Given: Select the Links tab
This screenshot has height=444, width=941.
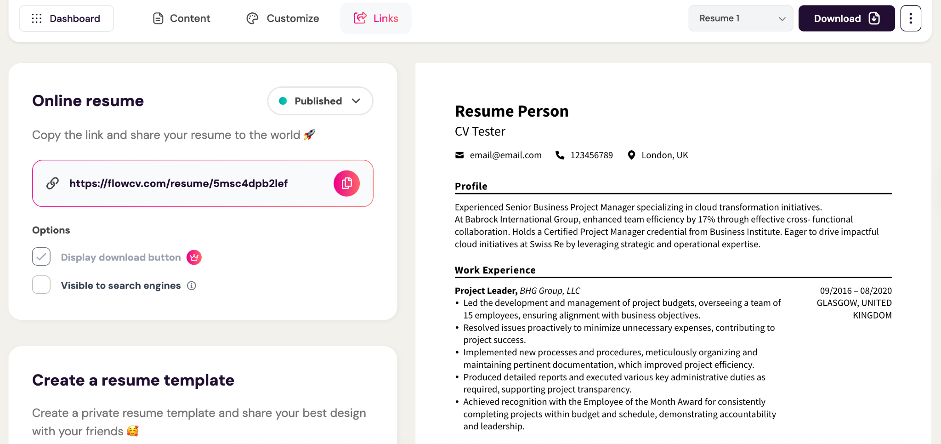Looking at the screenshot, I should [x=376, y=18].
